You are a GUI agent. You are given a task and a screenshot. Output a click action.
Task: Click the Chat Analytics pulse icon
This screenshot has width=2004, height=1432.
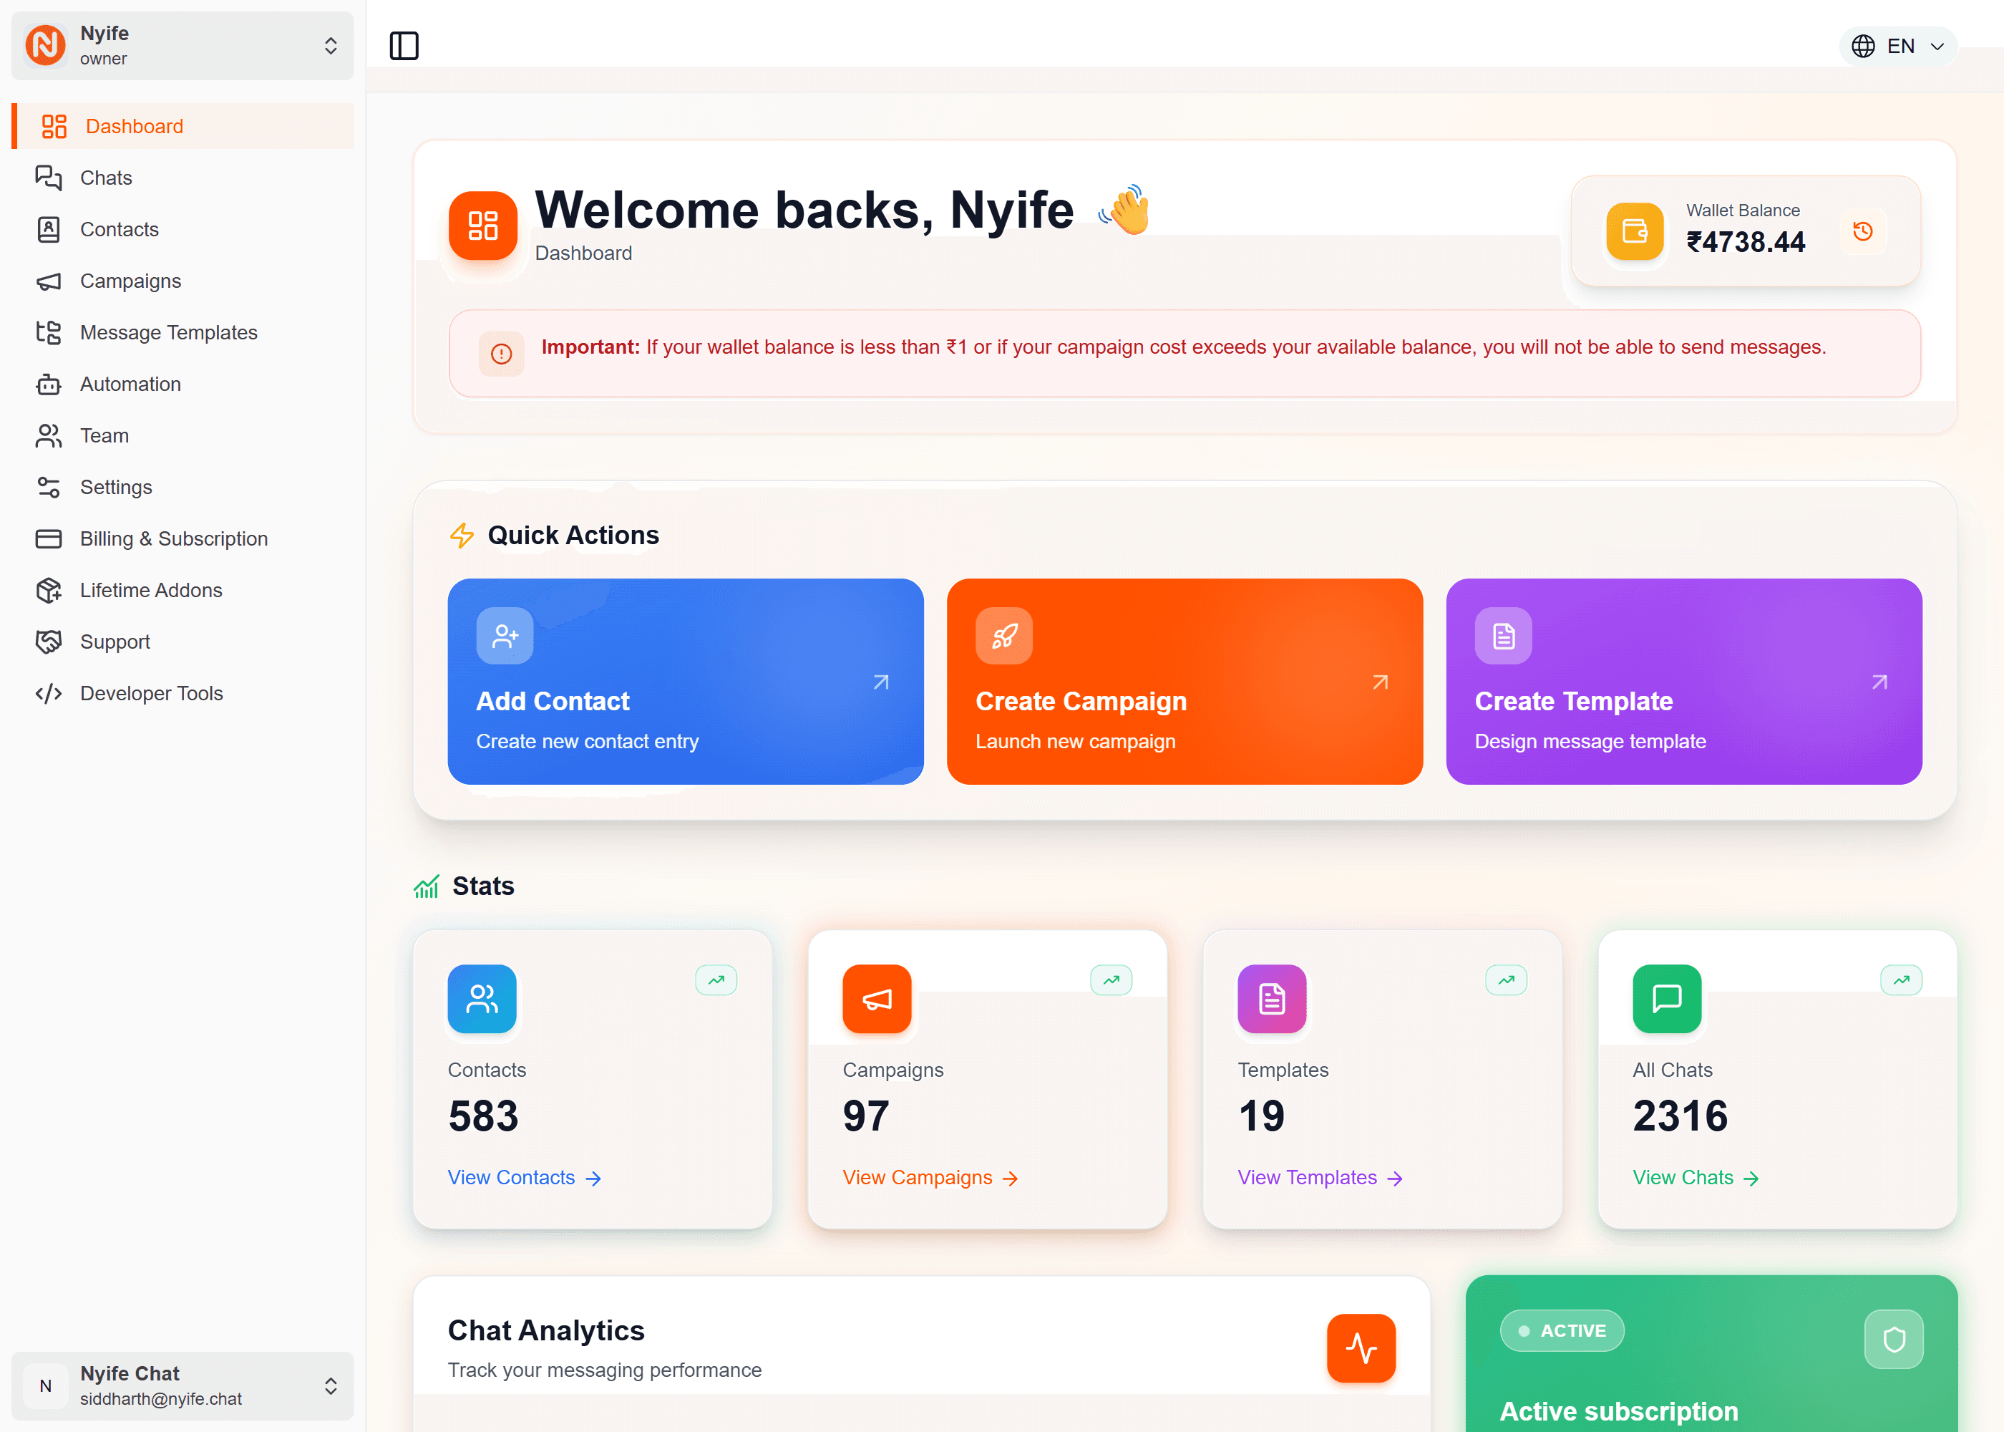[1361, 1348]
